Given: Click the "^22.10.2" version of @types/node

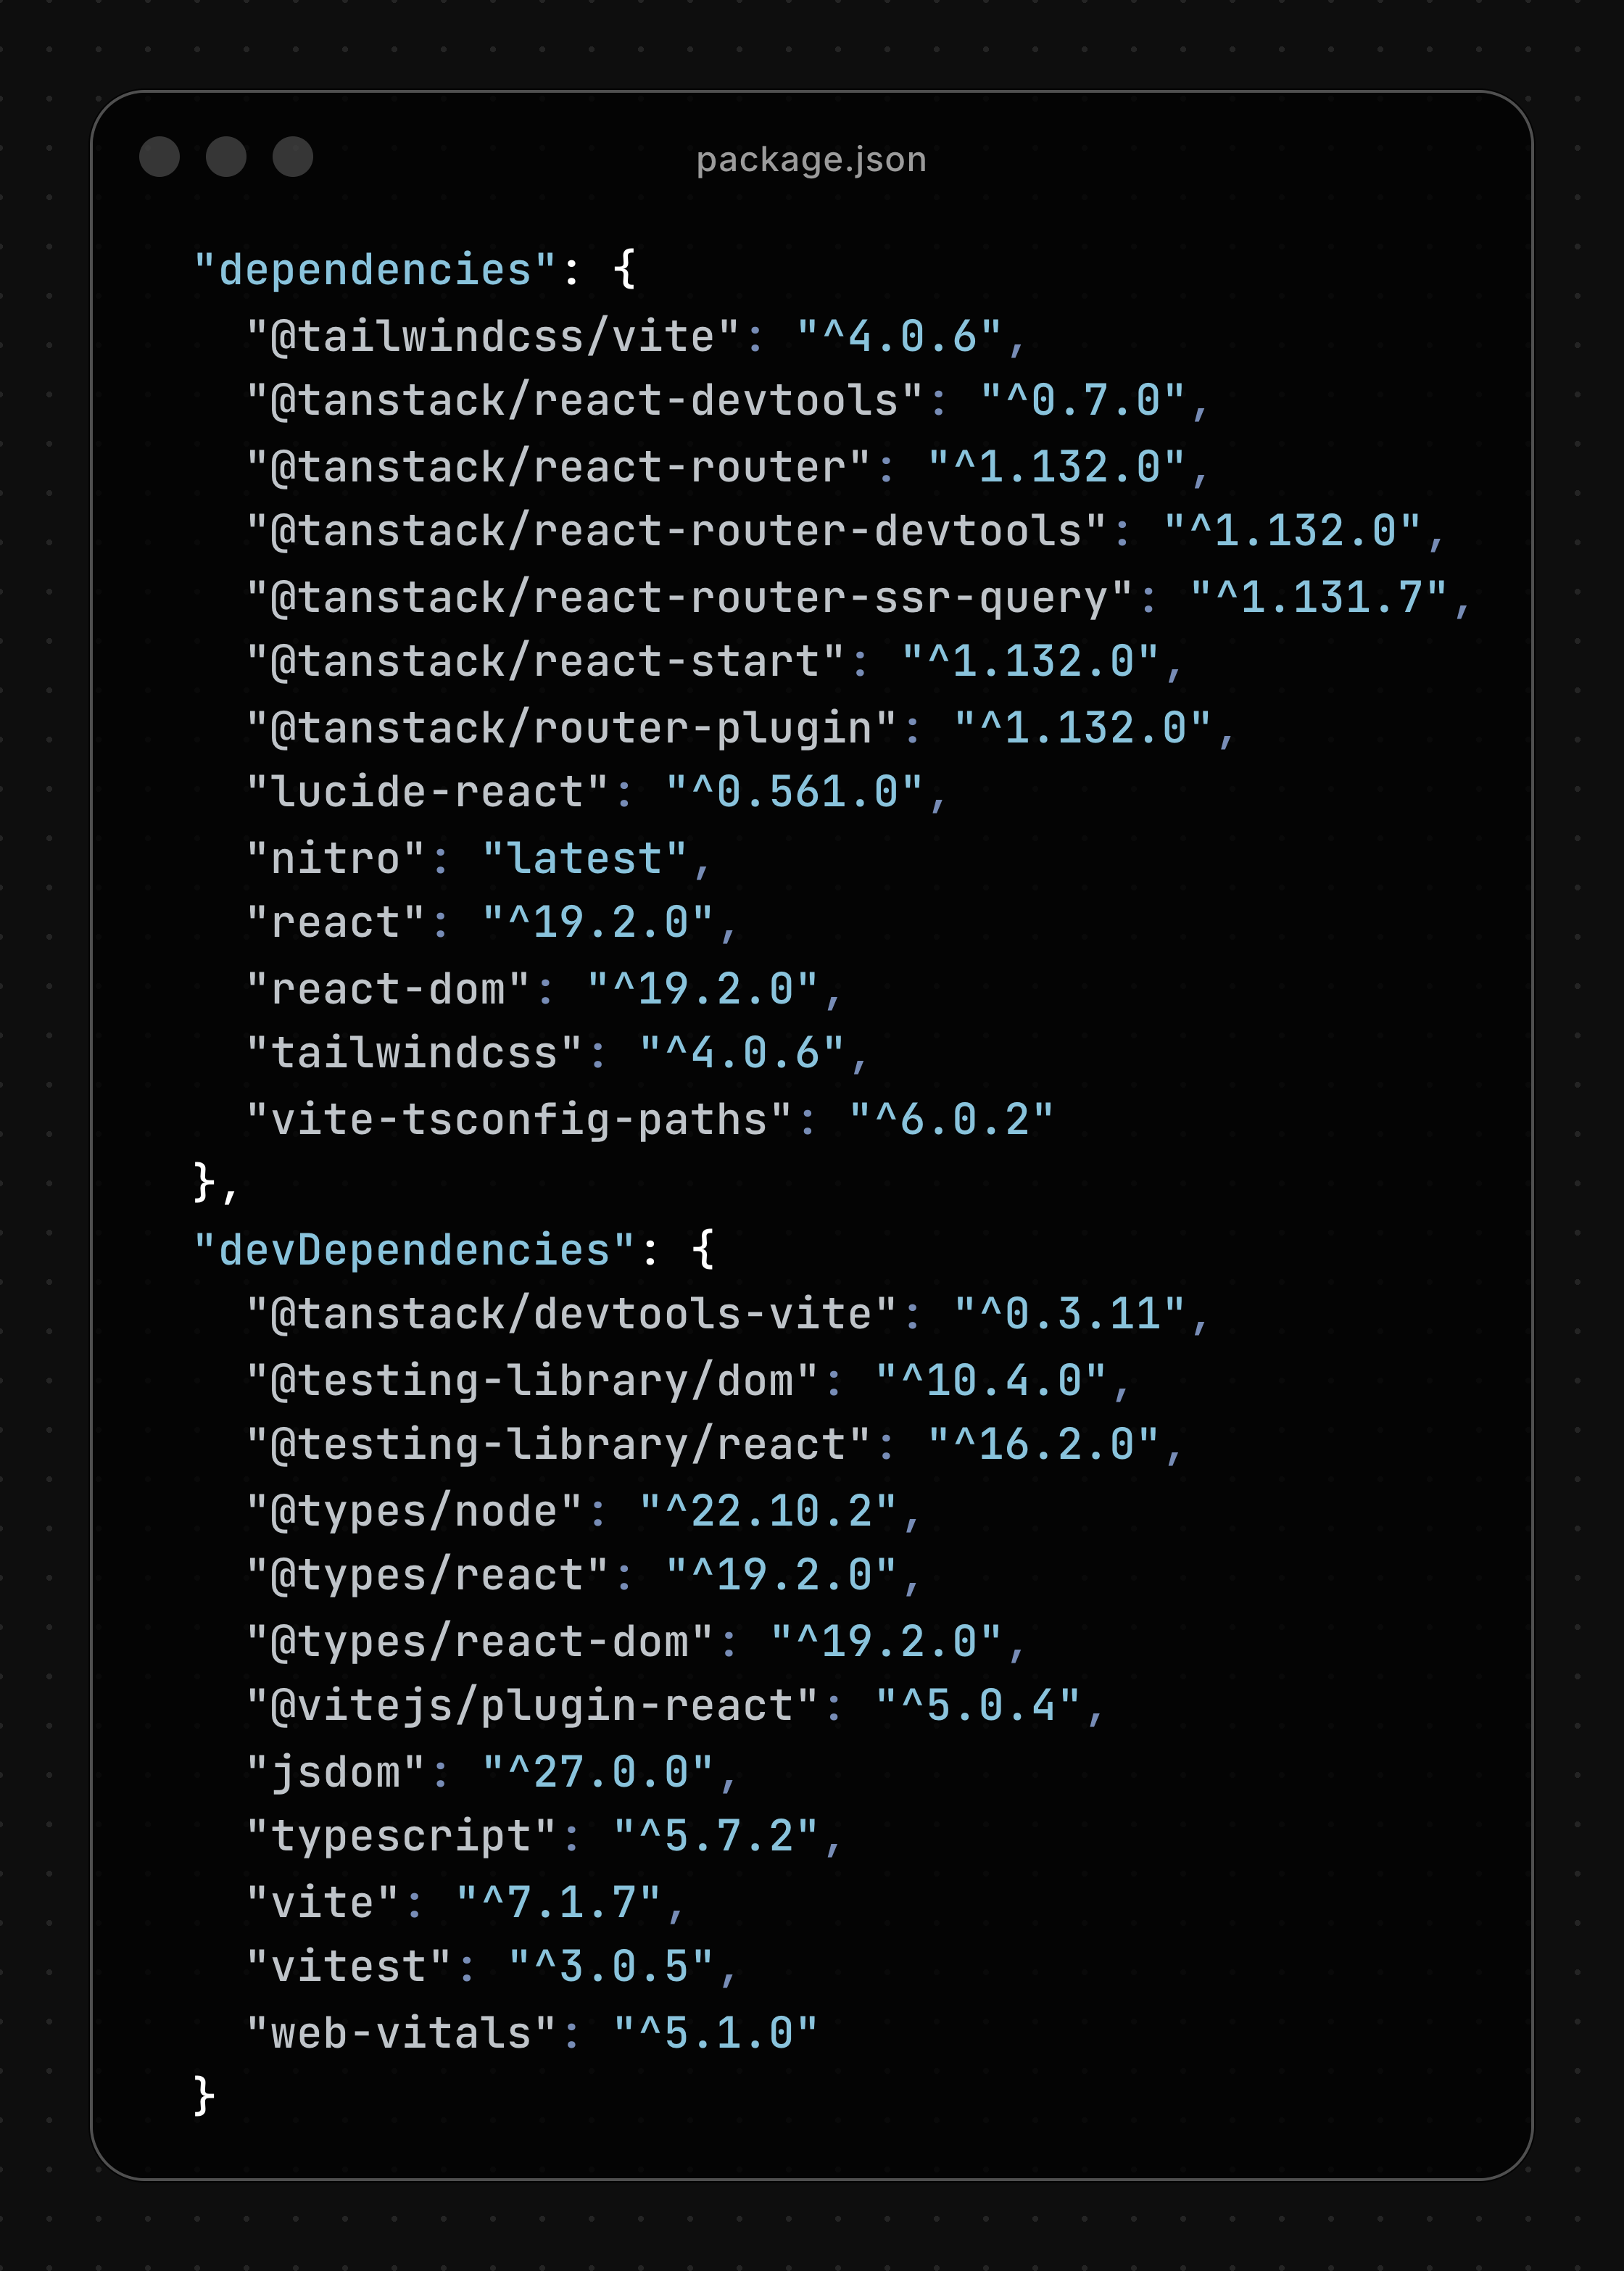Looking at the screenshot, I should 768,1510.
